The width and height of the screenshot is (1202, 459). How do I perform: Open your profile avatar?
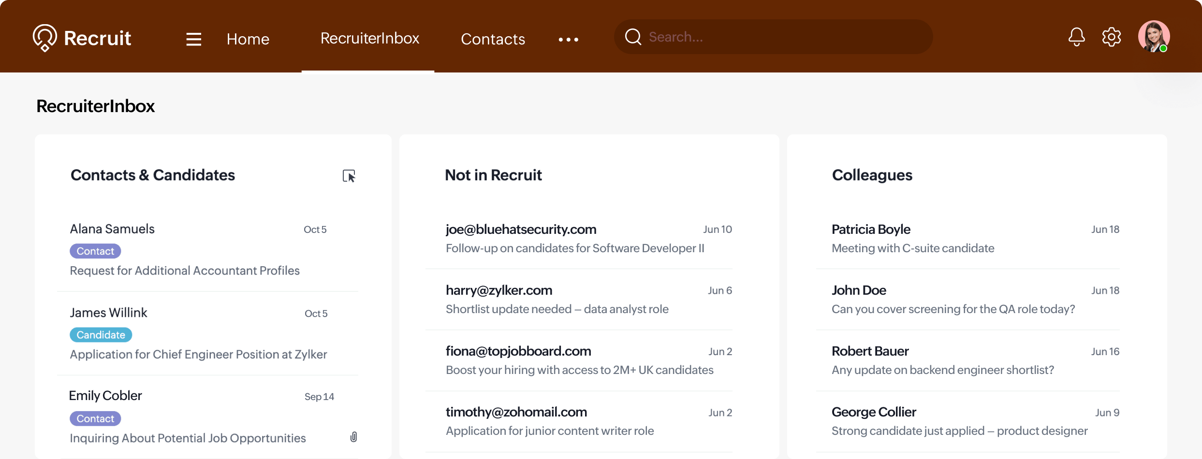[1155, 36]
